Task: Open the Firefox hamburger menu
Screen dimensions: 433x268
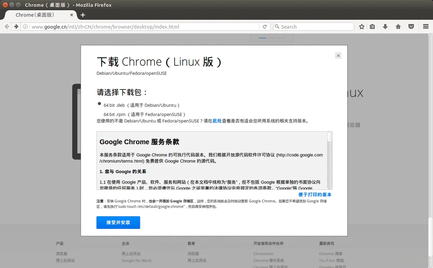Action: click(x=426, y=27)
